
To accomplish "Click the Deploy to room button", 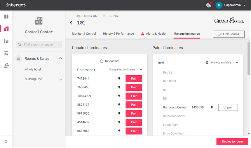I will pyautogui.click(x=232, y=142).
